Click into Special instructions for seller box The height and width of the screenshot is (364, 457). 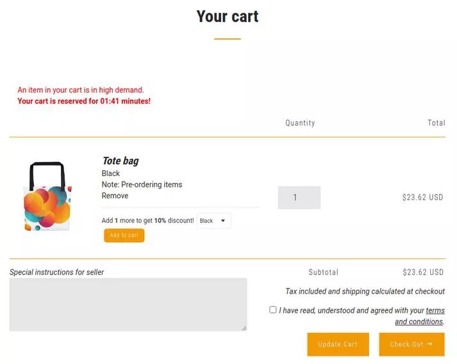tap(128, 304)
